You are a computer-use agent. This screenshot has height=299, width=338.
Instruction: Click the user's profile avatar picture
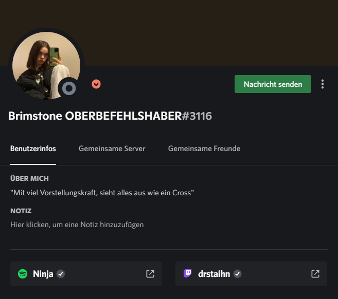point(46,66)
